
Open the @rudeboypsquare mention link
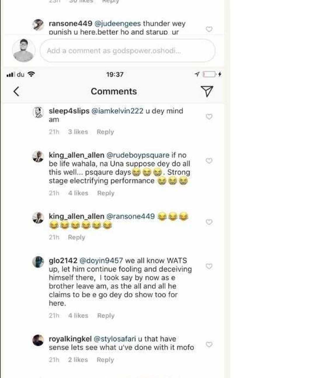point(138,155)
